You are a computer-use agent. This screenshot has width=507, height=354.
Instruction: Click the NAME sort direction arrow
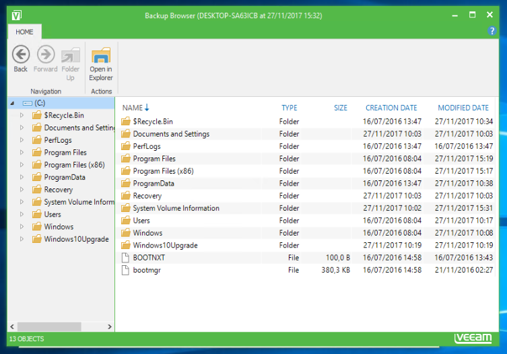pos(147,108)
